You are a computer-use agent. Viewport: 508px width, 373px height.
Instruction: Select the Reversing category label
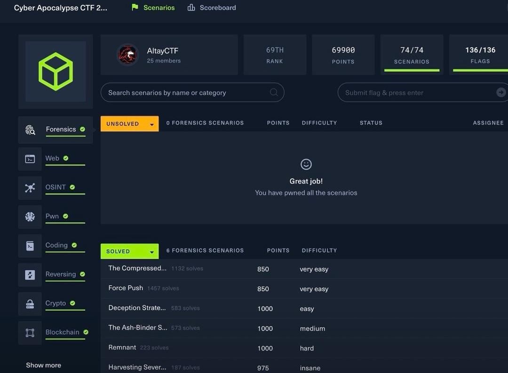tap(61, 274)
